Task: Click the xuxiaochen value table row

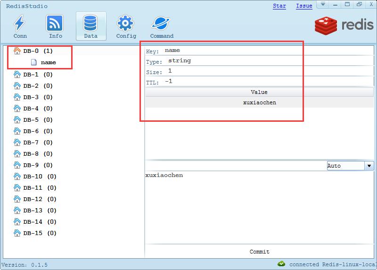Action: [x=260, y=102]
